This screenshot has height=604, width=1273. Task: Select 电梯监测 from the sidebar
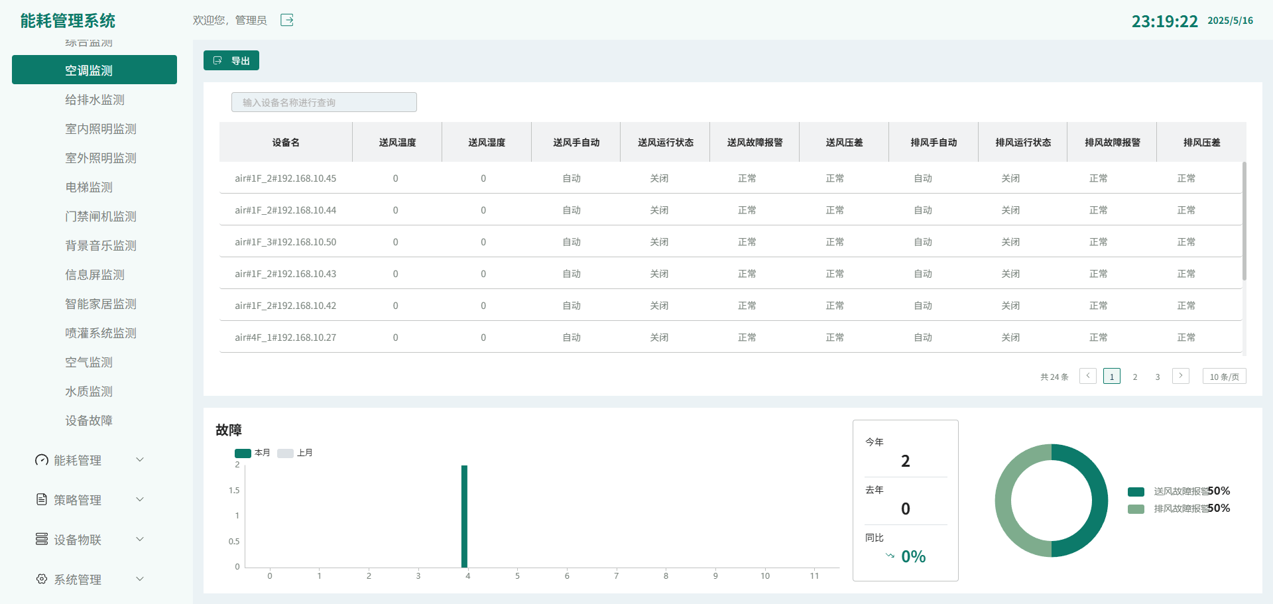pos(89,187)
